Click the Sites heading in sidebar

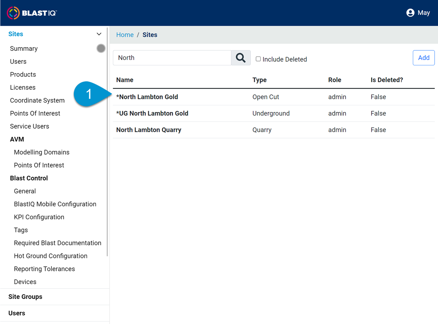[16, 34]
